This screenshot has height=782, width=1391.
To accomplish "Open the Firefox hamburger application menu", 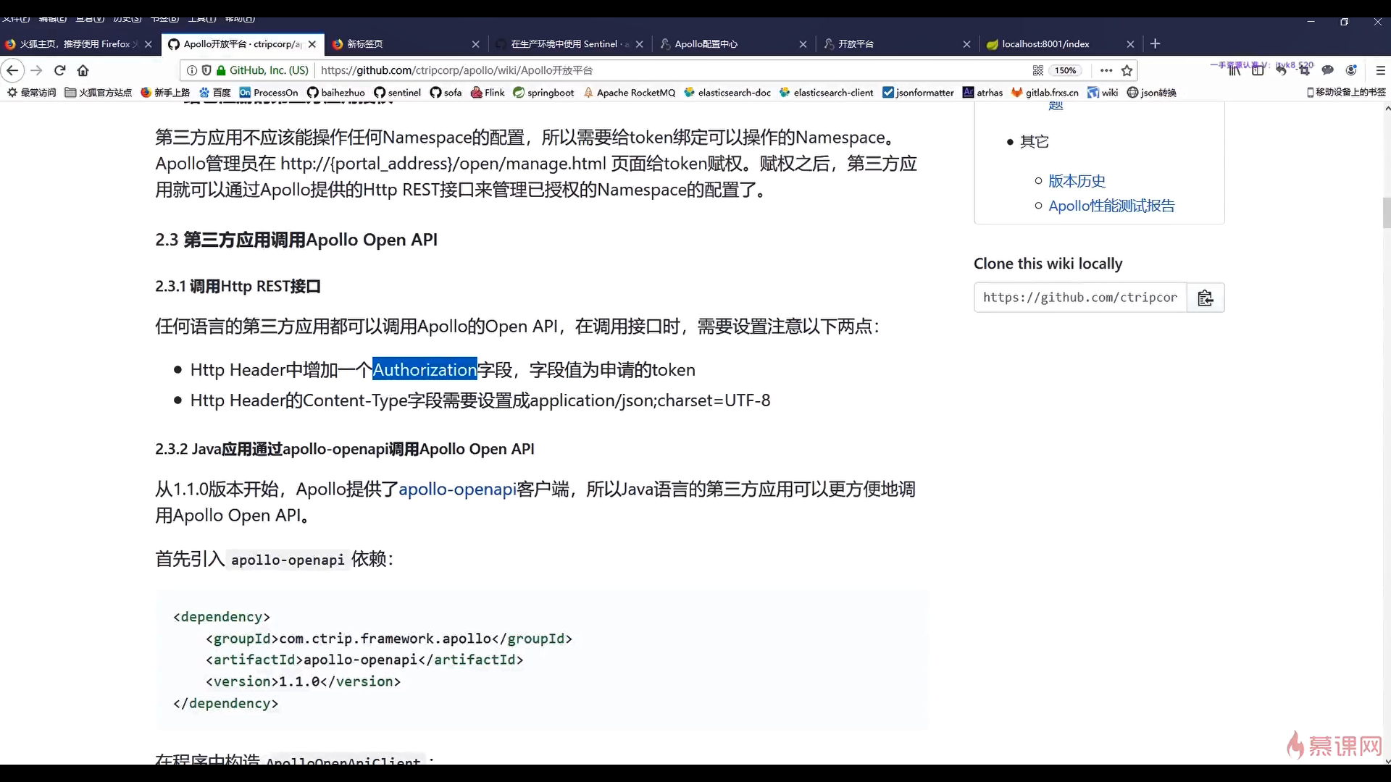I will (1380, 70).
